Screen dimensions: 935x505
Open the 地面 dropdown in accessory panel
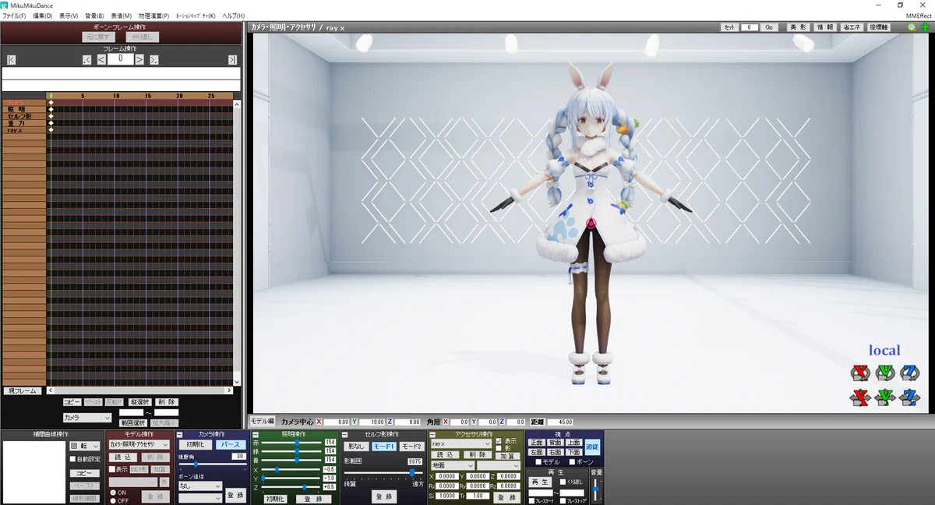click(453, 465)
